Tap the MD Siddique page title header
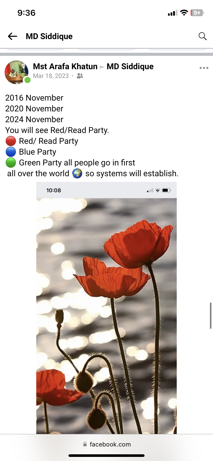The width and height of the screenshot is (213, 461). coord(49,36)
